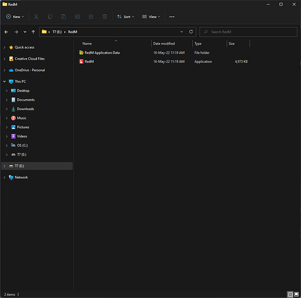Go forward with the right arrow
The height and width of the screenshot is (298, 301).
[x=16, y=32]
